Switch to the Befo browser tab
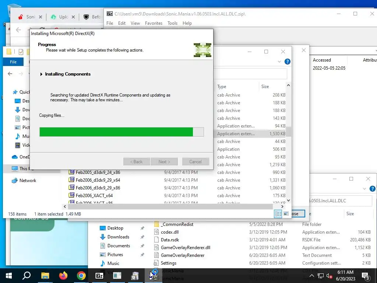 [92, 17]
